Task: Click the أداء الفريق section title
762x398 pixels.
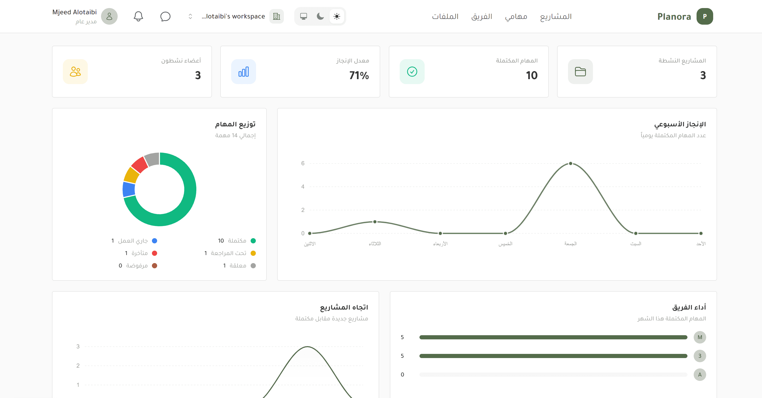Action: (689, 307)
